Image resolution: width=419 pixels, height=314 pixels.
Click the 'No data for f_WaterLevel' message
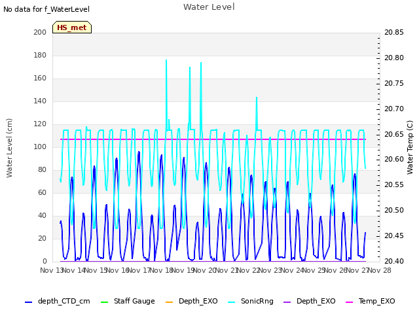(x=46, y=9)
